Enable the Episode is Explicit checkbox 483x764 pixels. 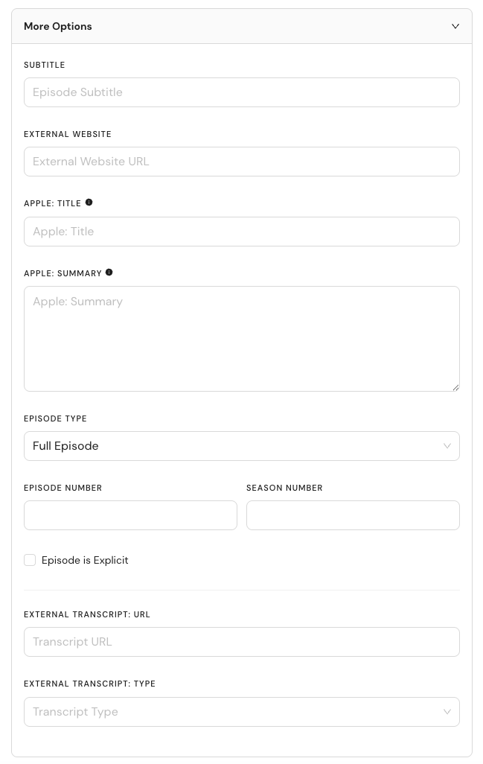30,560
